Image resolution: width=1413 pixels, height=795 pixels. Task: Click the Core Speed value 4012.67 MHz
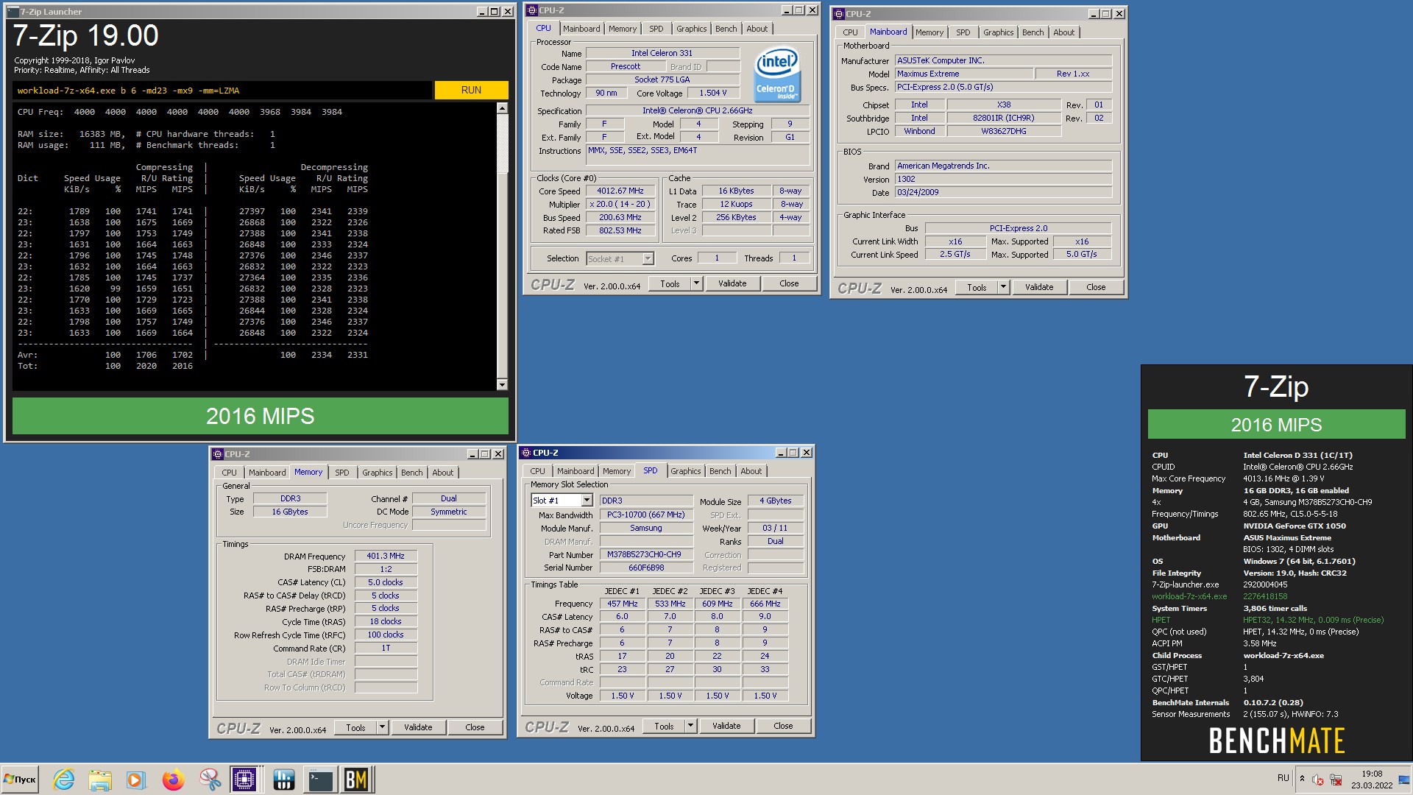620,191
